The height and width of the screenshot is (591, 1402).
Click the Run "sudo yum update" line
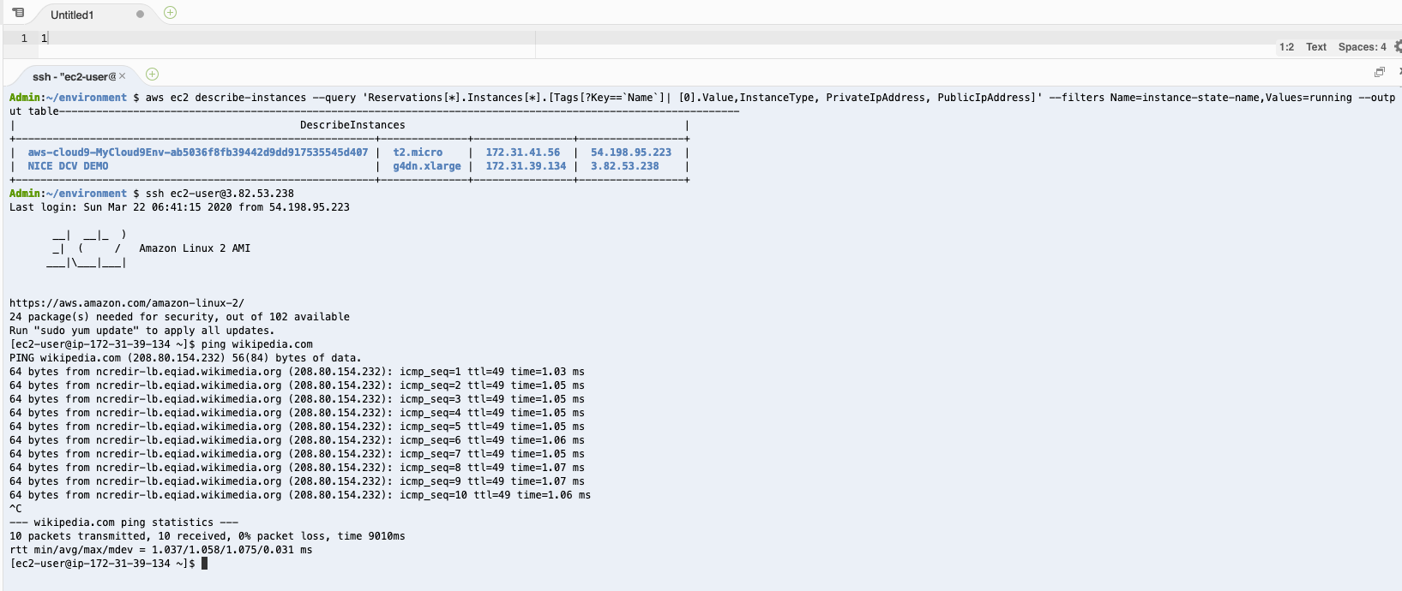[x=142, y=331]
